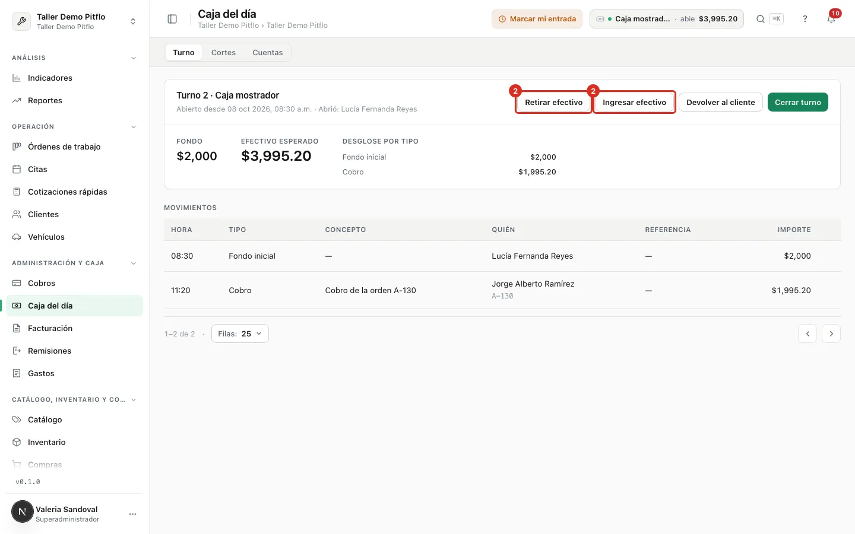Image resolution: width=855 pixels, height=534 pixels.
Task: Click the Vehículos car icon
Action: pos(17,237)
